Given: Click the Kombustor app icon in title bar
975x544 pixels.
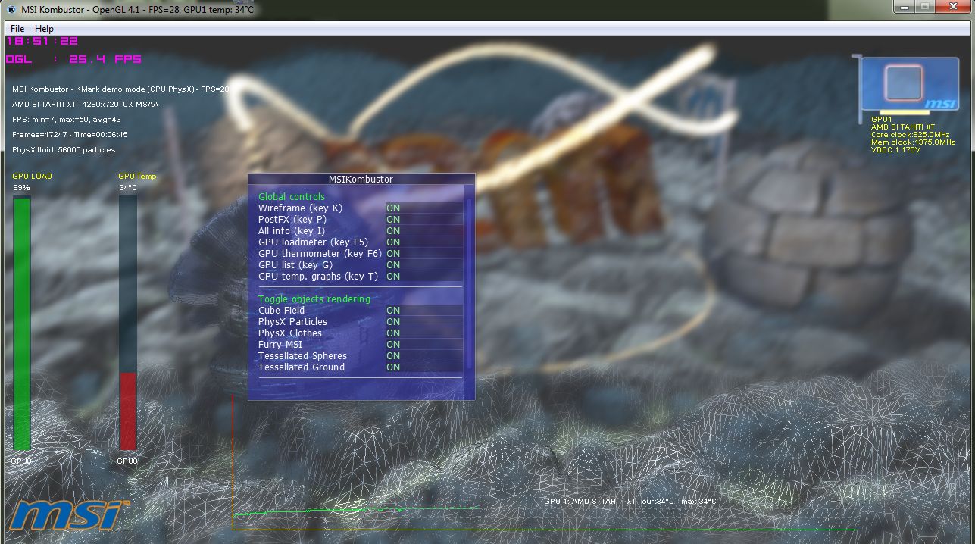Looking at the screenshot, I should click(x=11, y=9).
